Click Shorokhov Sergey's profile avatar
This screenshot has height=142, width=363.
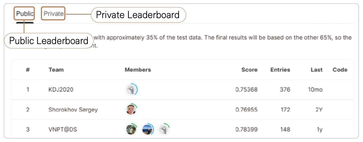(x=131, y=110)
